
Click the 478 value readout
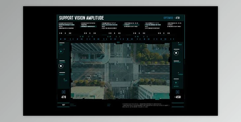(64, 97)
